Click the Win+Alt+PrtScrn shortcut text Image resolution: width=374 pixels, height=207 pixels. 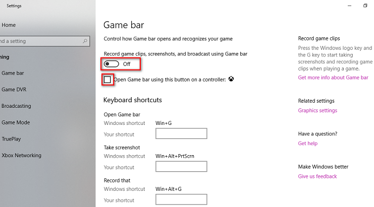coord(175,156)
